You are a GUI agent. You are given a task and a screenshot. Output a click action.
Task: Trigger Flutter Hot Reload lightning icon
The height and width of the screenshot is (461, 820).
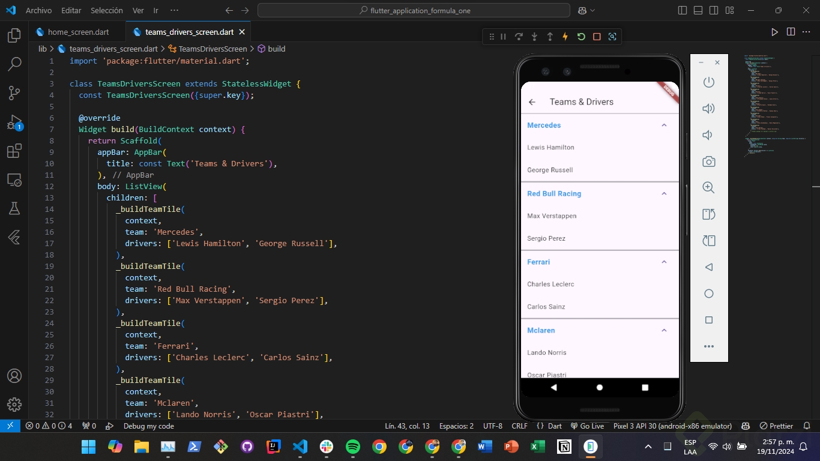pyautogui.click(x=565, y=37)
